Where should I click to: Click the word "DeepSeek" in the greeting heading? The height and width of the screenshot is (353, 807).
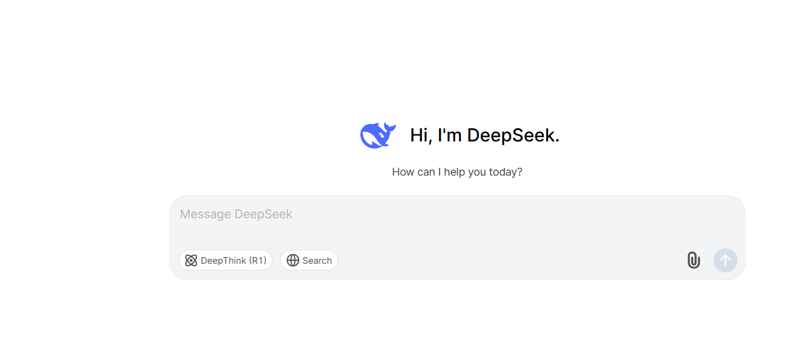coord(513,135)
